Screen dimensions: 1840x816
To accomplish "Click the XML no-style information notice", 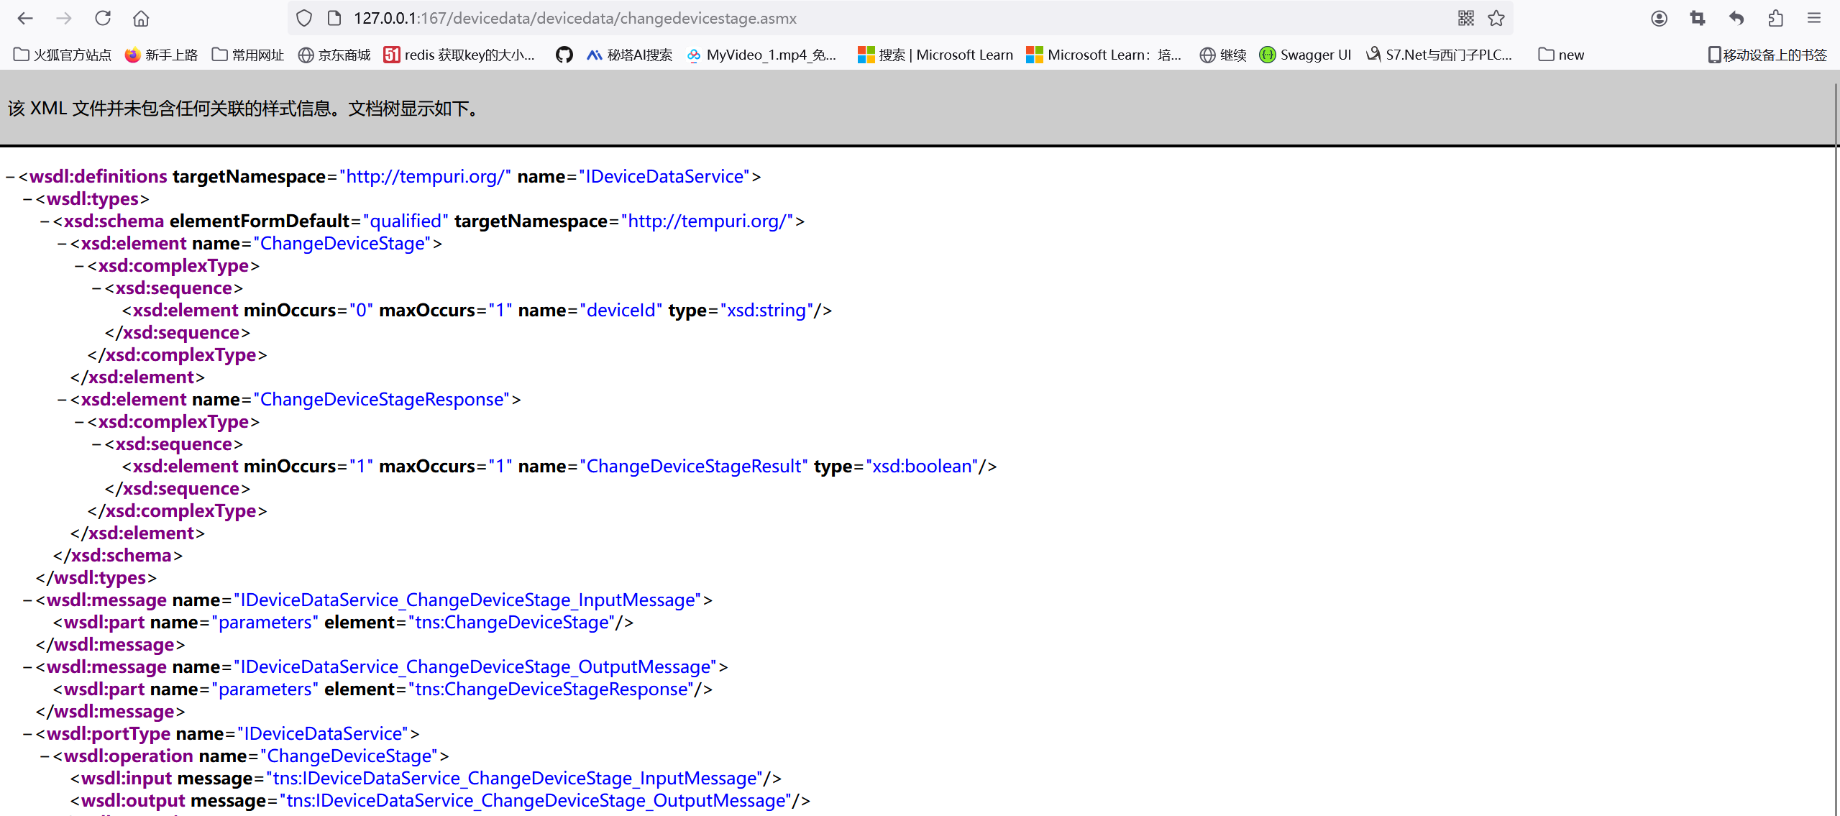I will pyautogui.click(x=244, y=109).
